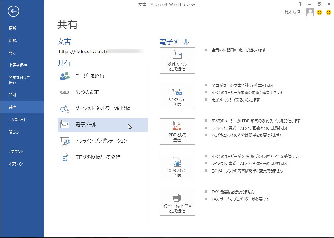Choose 上書き保存 in the sidebar

point(18,65)
